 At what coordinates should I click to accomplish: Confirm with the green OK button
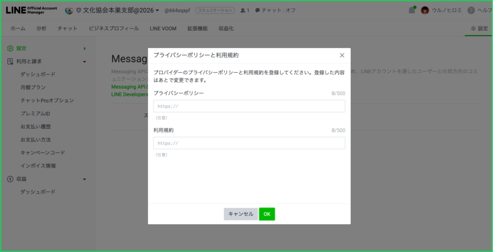(x=267, y=214)
